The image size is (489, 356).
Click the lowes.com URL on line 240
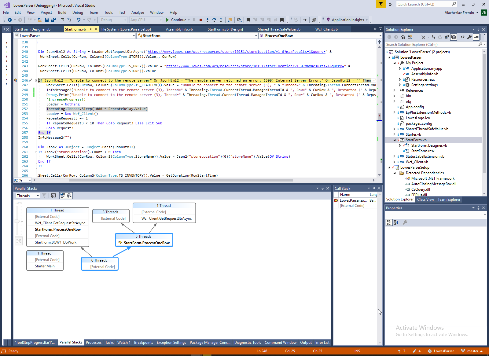237,52
